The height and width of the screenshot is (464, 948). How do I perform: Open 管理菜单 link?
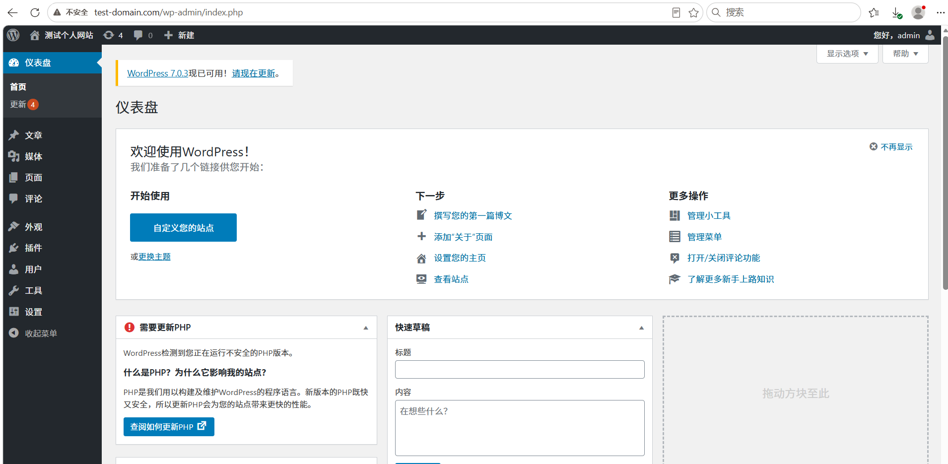(x=704, y=237)
